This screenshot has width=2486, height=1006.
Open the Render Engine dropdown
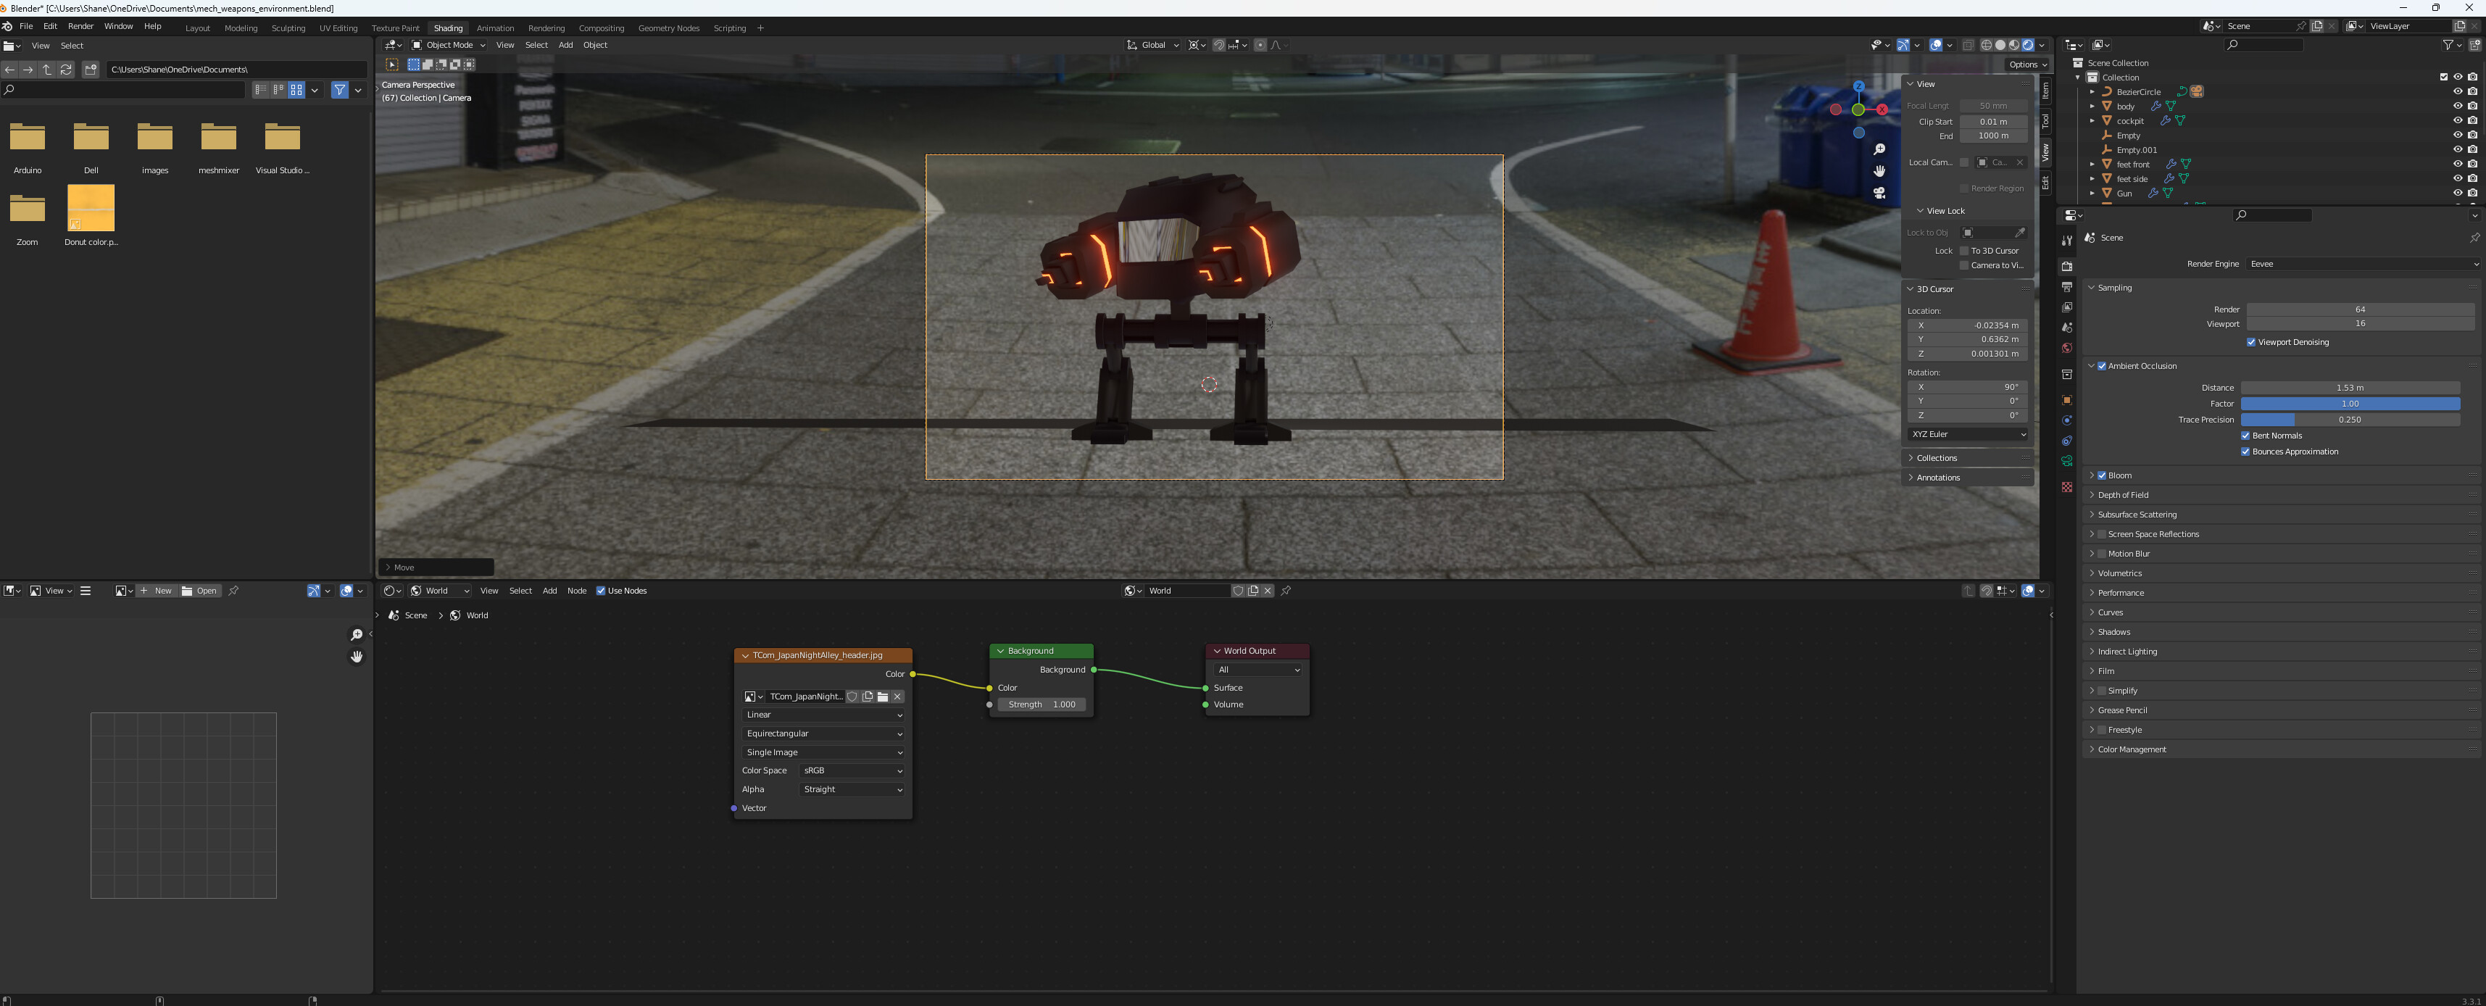2363,264
